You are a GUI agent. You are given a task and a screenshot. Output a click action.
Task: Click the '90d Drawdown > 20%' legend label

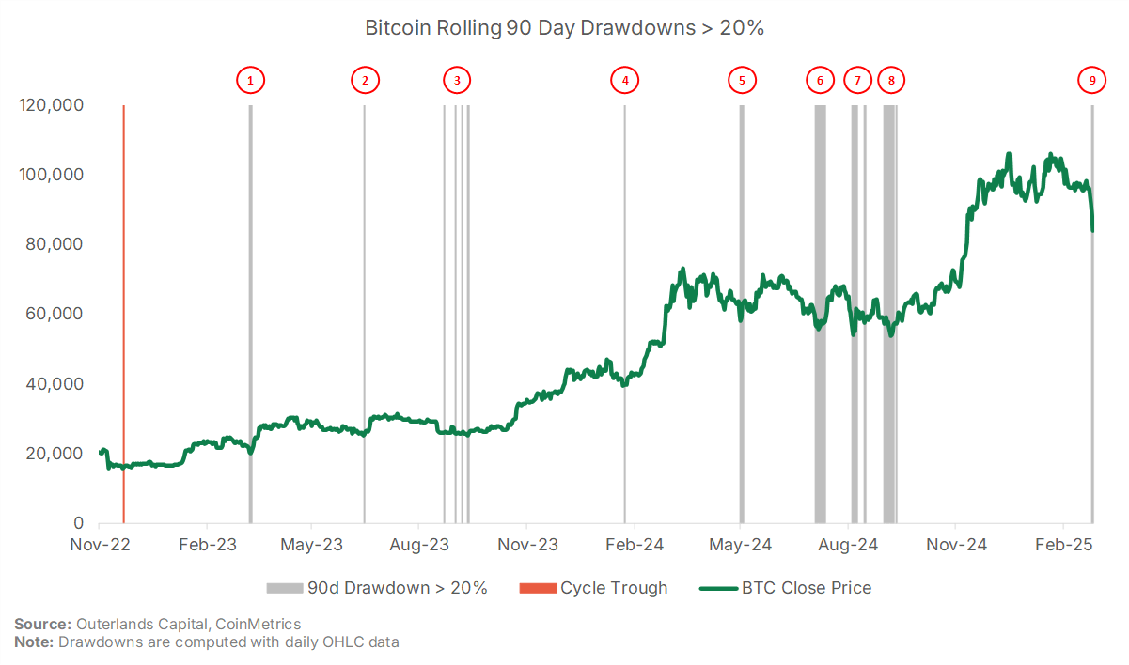[x=398, y=589]
